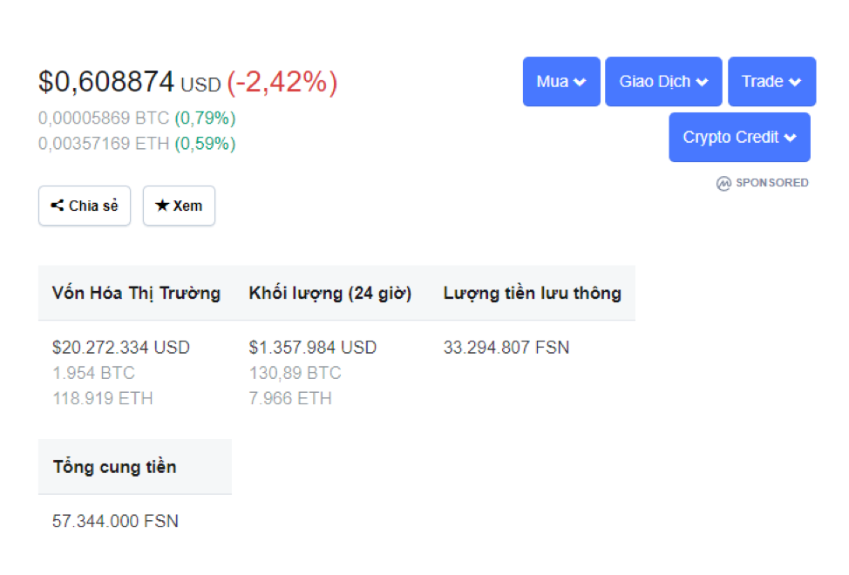Click the 0,00357169 ETH price
This screenshot has height=575, width=849.
tap(104, 144)
